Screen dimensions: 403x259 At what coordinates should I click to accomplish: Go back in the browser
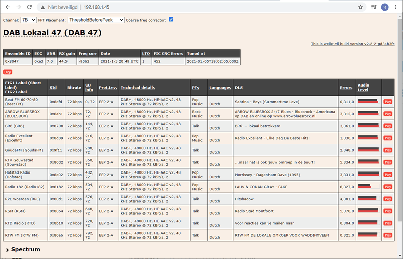pyautogui.click(x=8, y=7)
